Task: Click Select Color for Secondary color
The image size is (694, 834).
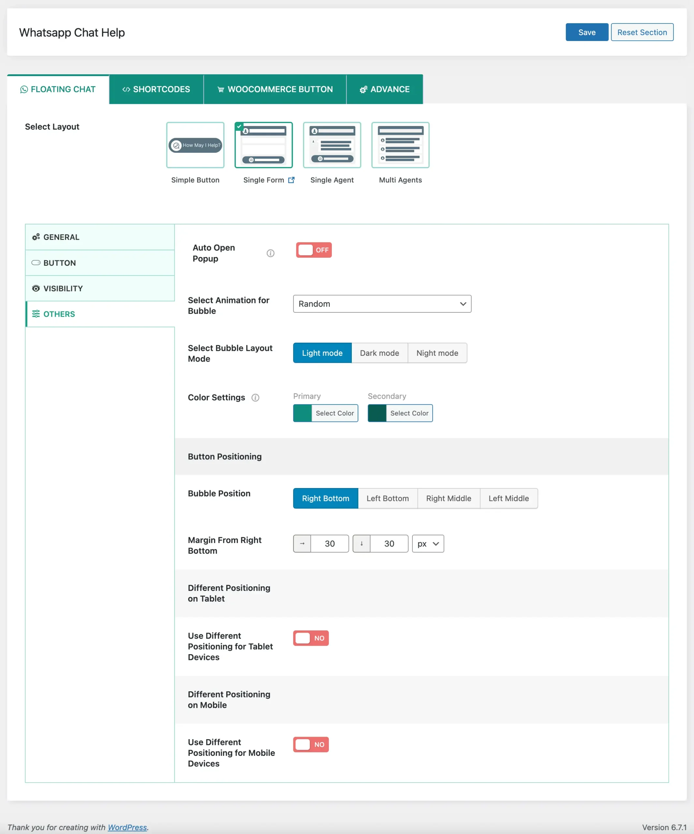Action: pos(409,413)
